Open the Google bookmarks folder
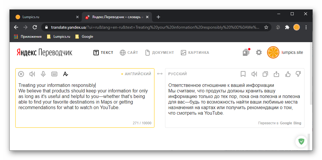Image resolution: width=322 pixels, height=160 pixels. click(84, 37)
